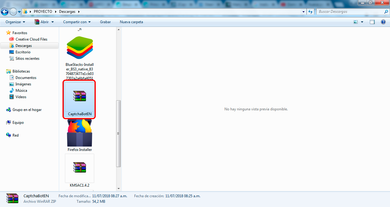Viewport: 390px width, 207px height.
Task: Select Descargas in the address breadcrumb
Action: (x=67, y=12)
